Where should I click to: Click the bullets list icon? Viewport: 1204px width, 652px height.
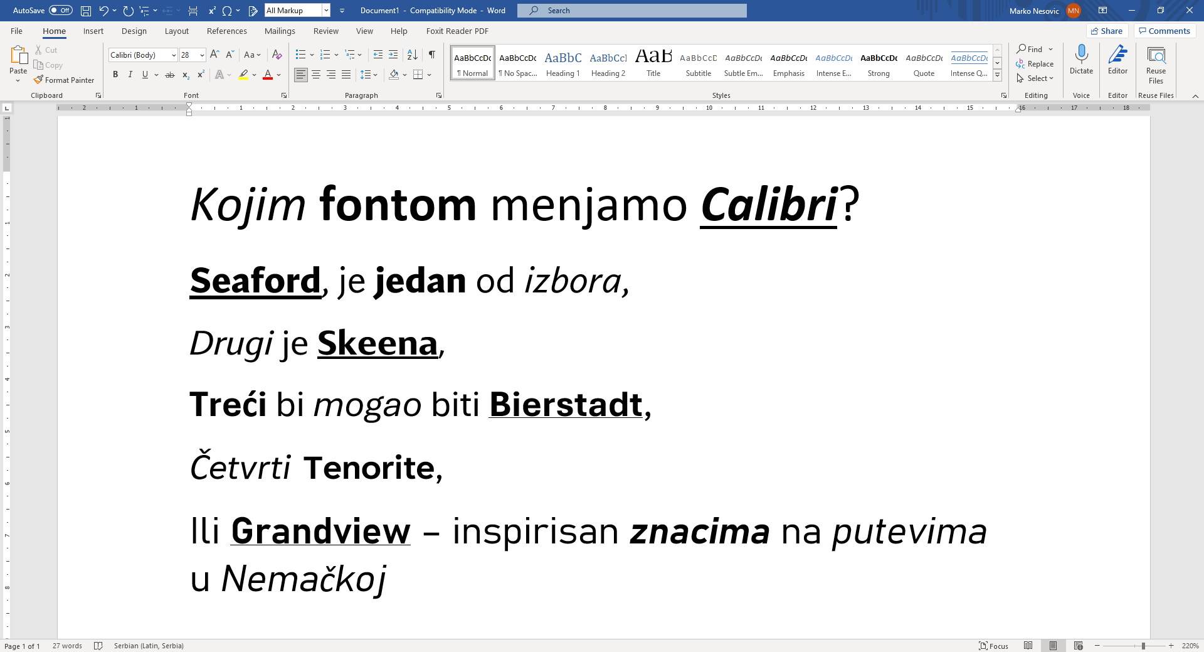300,55
